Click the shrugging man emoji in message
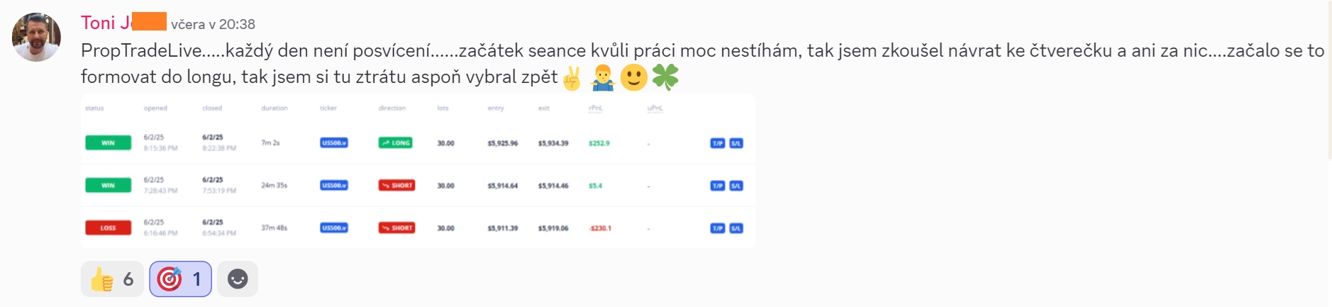This screenshot has height=307, width=1332. 603,77
